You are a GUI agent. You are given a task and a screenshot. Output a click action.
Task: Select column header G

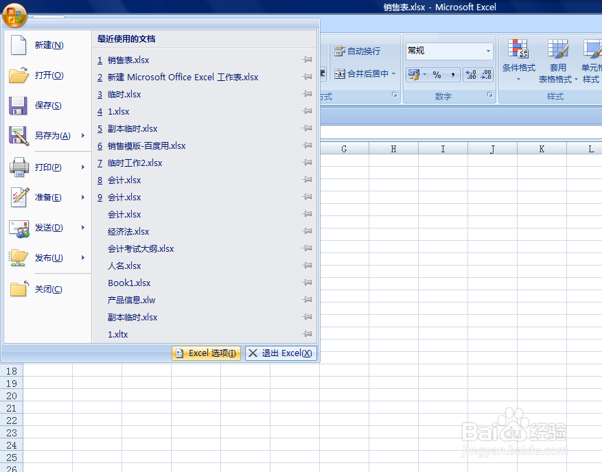344,148
